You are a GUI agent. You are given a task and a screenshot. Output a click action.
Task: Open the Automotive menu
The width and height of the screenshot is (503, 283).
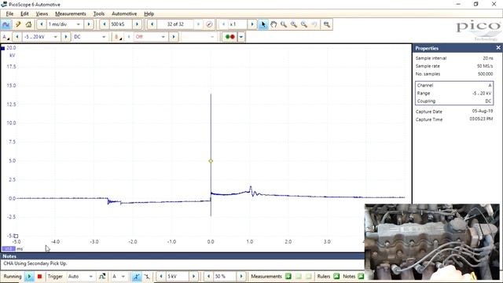pyautogui.click(x=124, y=14)
